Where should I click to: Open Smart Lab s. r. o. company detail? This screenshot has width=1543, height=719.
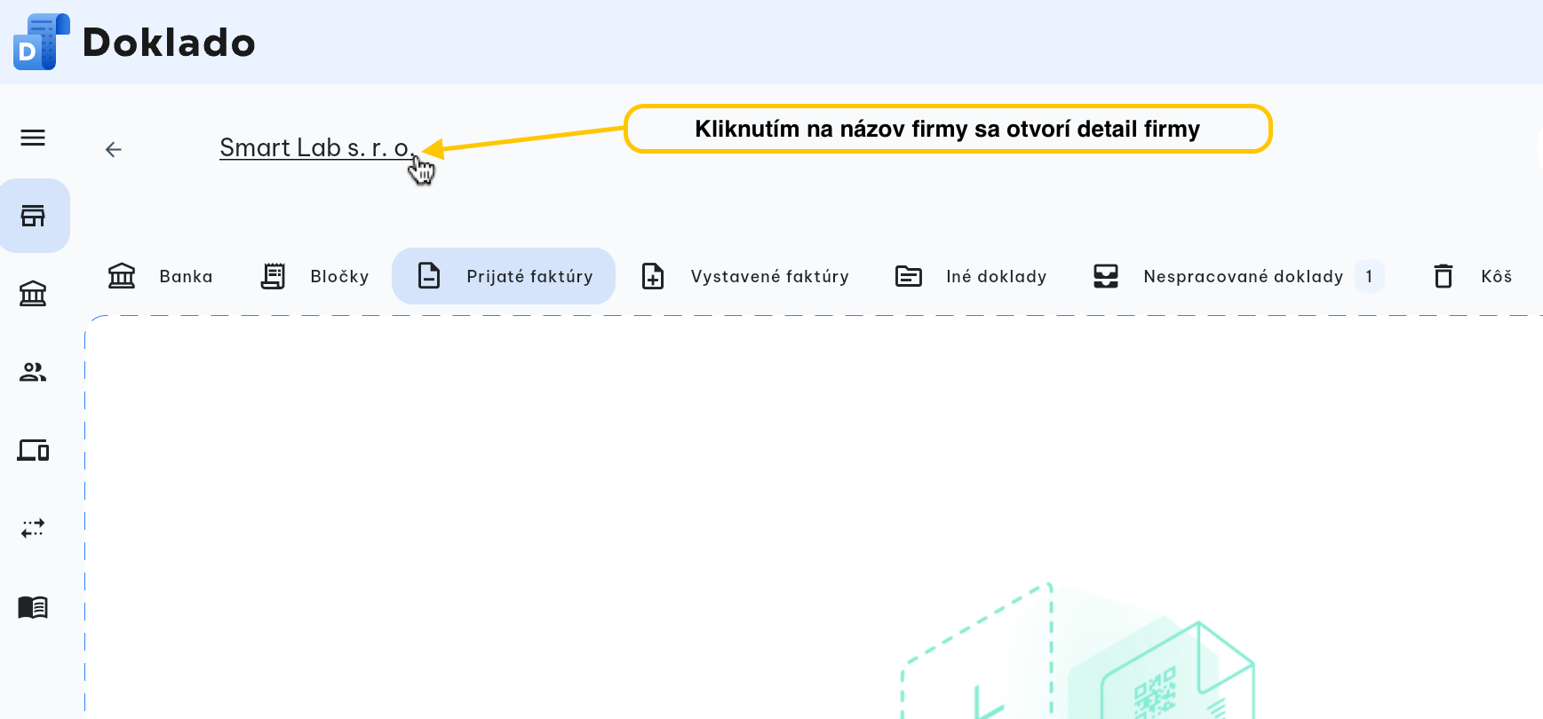tap(315, 147)
